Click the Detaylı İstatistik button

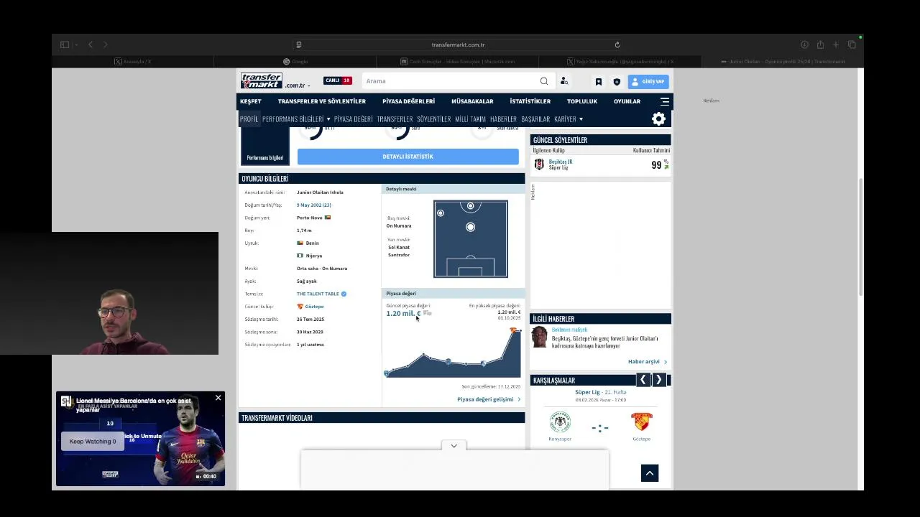(408, 157)
